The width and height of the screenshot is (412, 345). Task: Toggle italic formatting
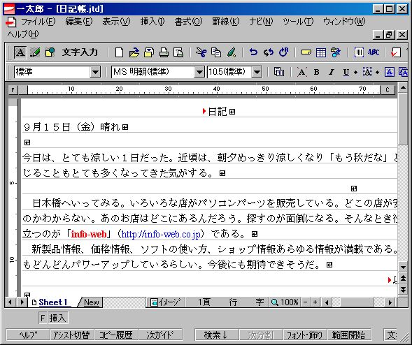[332, 72]
